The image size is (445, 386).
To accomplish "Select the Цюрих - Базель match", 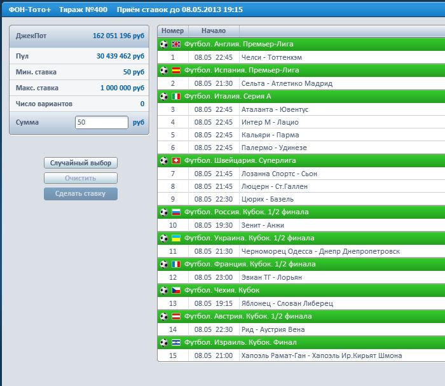I will point(301,199).
